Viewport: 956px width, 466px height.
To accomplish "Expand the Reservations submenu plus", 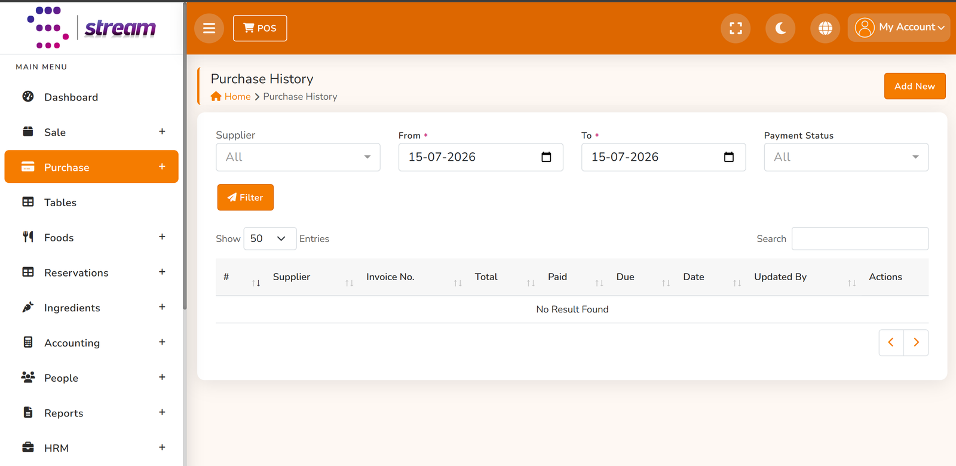I will [162, 272].
